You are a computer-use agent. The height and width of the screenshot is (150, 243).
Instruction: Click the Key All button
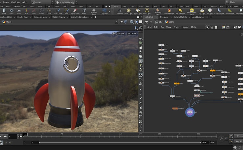click(239, 141)
